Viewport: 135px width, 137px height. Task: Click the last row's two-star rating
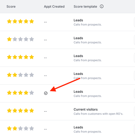[21, 128]
